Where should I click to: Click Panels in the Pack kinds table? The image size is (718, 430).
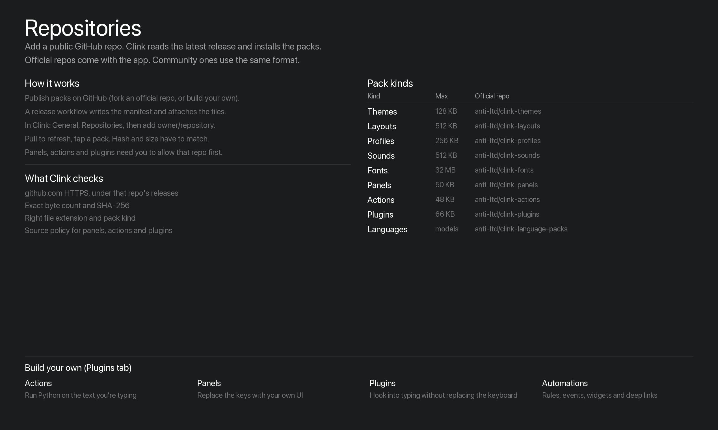pos(379,186)
